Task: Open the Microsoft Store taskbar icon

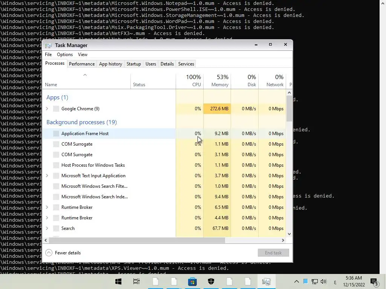Action: coord(192,281)
